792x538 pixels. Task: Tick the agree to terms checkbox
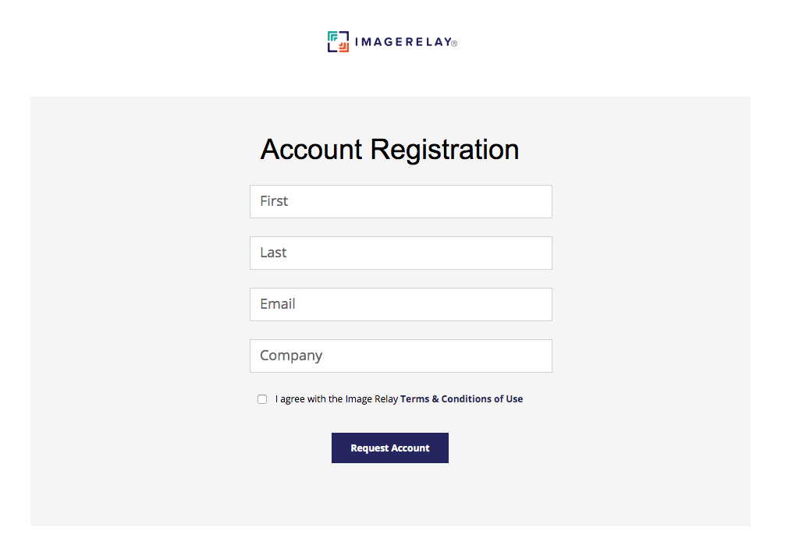point(262,399)
